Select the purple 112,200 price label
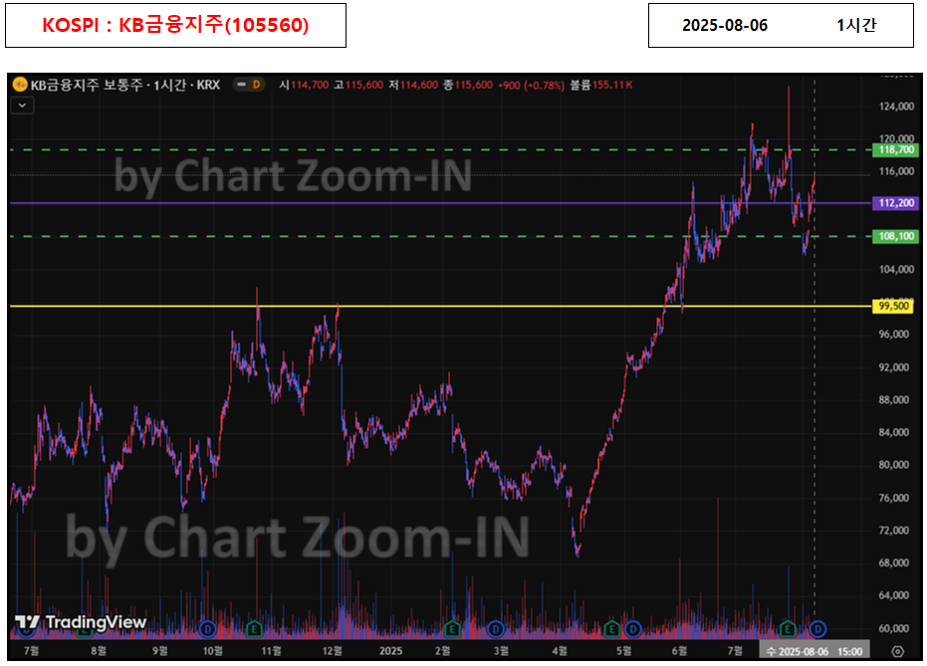927x666 pixels. [896, 203]
